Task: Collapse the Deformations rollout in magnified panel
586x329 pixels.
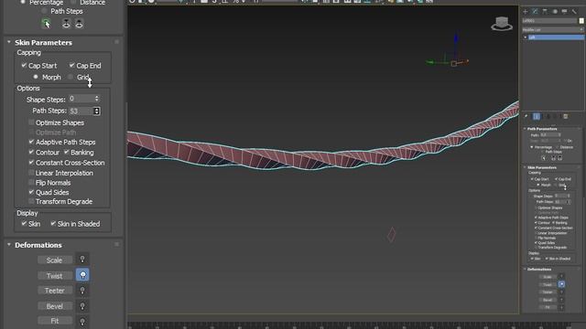Action: pos(9,245)
